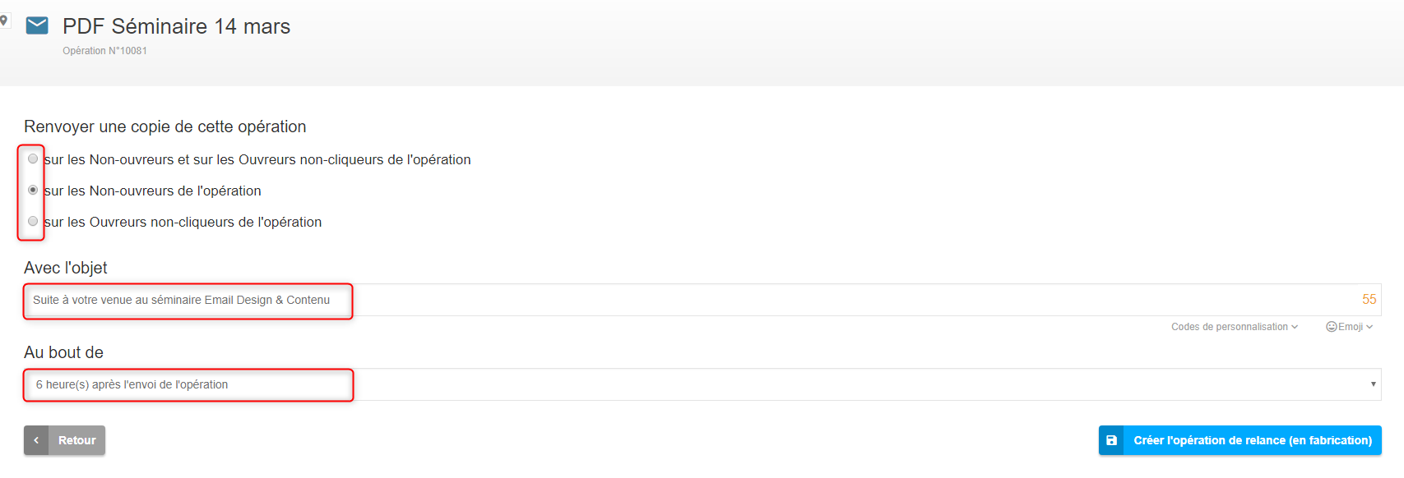The width and height of the screenshot is (1404, 478).
Task: Expand the Emoji picker dropdown
Action: [x=1350, y=327]
